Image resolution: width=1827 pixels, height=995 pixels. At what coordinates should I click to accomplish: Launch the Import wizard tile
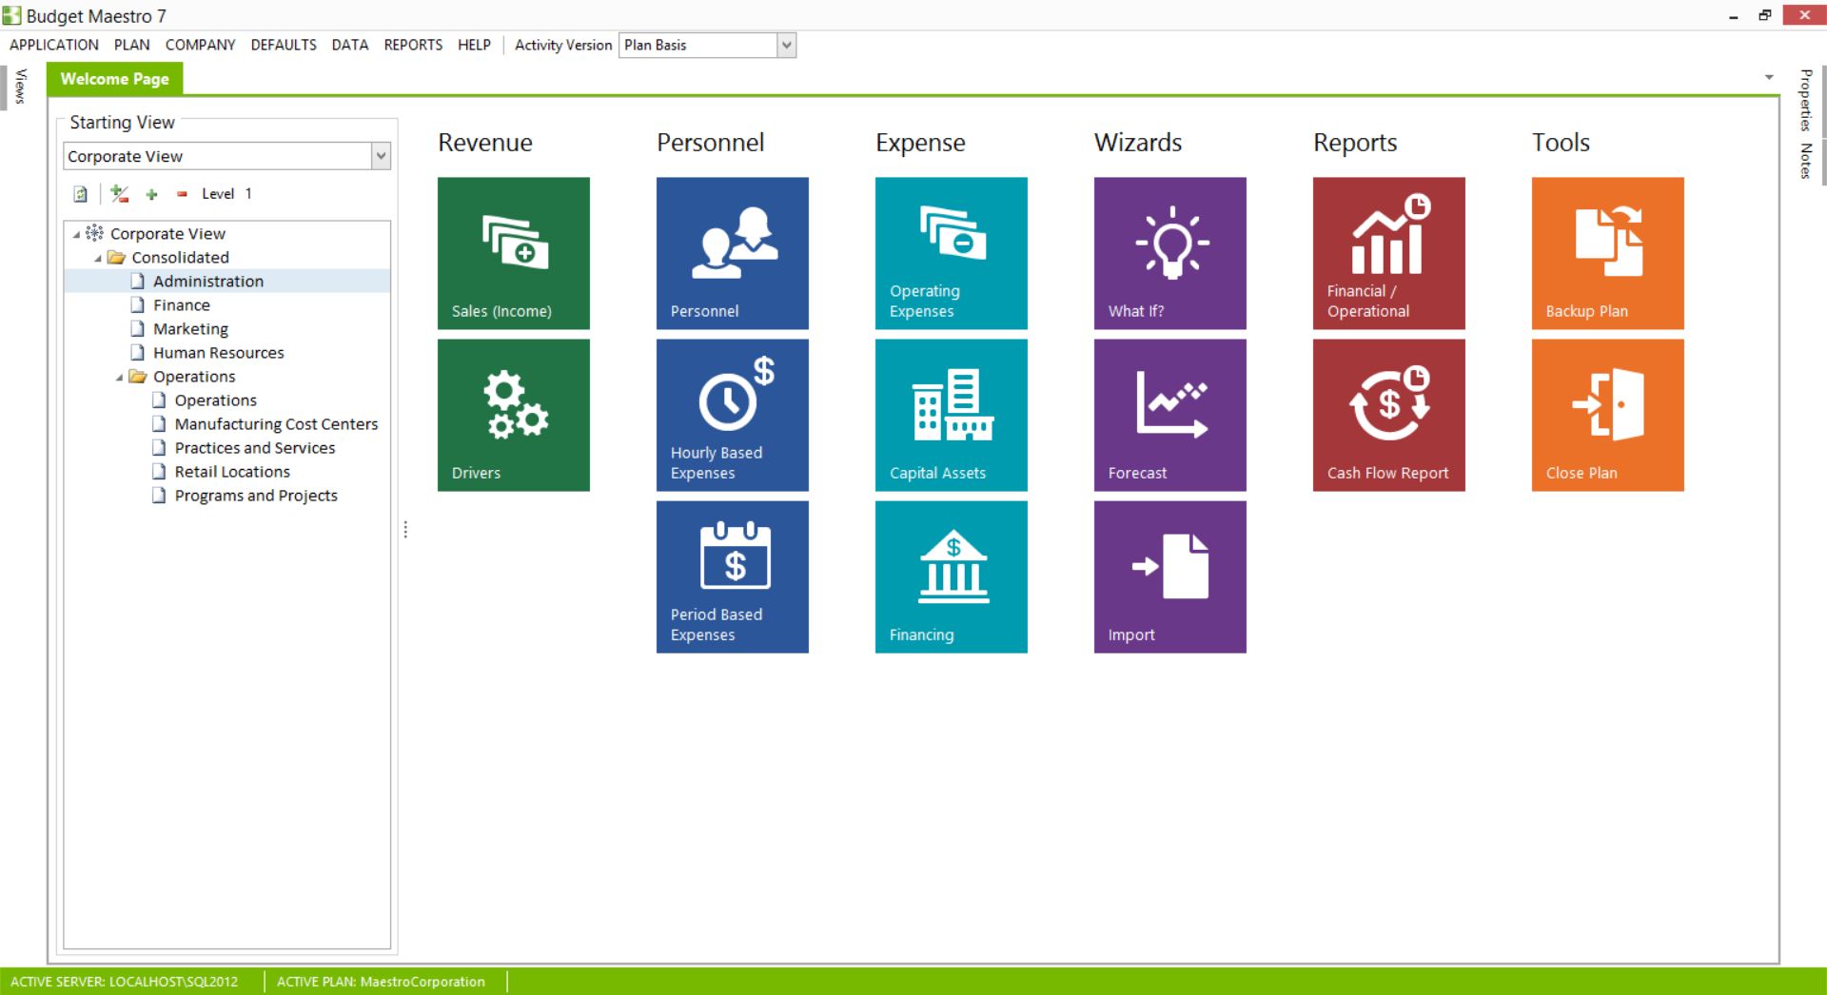1170,576
